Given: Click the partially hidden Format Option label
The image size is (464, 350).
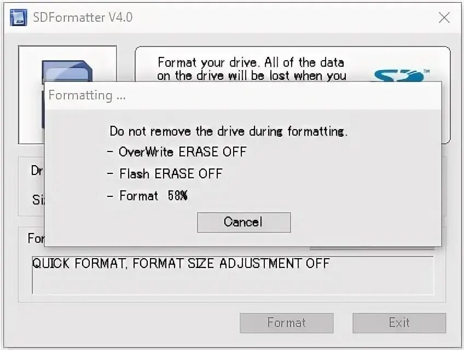Looking at the screenshot, I should [x=36, y=238].
